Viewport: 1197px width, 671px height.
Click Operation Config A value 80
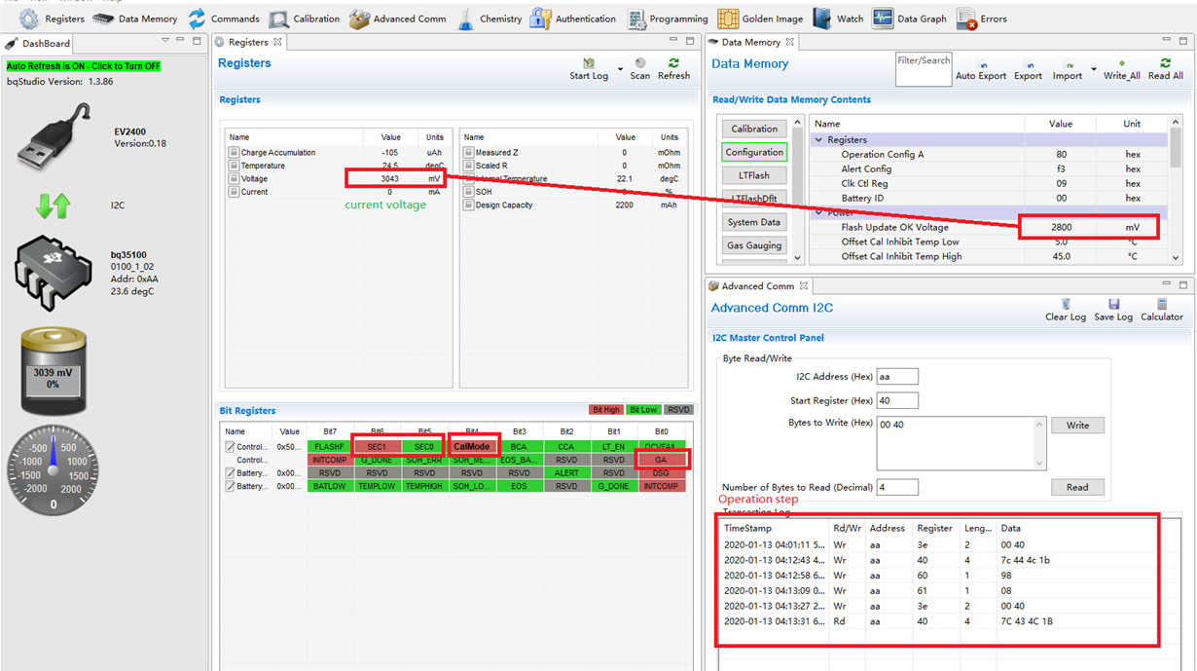point(1061,154)
